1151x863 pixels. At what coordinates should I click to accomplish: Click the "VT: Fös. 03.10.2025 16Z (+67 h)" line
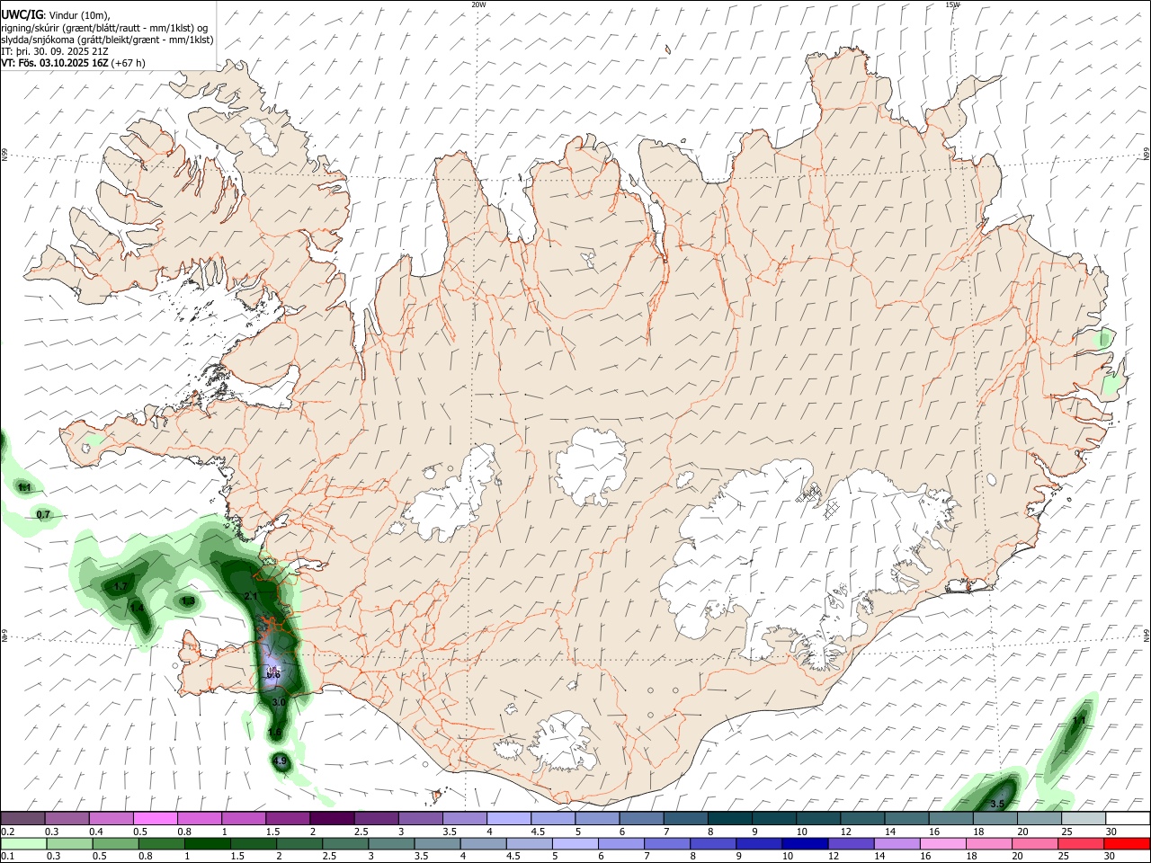pos(73,63)
